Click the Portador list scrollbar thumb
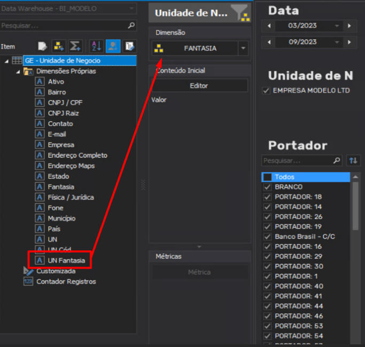 (355, 206)
